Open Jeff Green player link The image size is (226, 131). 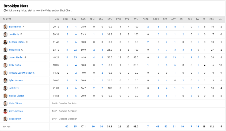point(14,88)
